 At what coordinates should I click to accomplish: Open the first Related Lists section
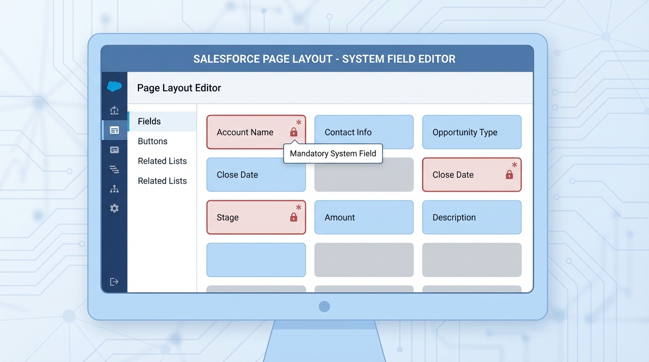(x=162, y=161)
